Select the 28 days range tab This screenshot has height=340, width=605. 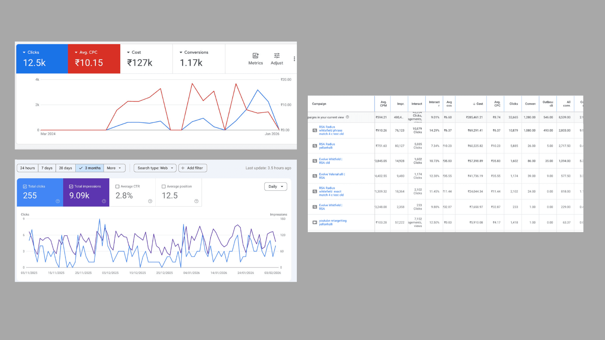pyautogui.click(x=65, y=168)
